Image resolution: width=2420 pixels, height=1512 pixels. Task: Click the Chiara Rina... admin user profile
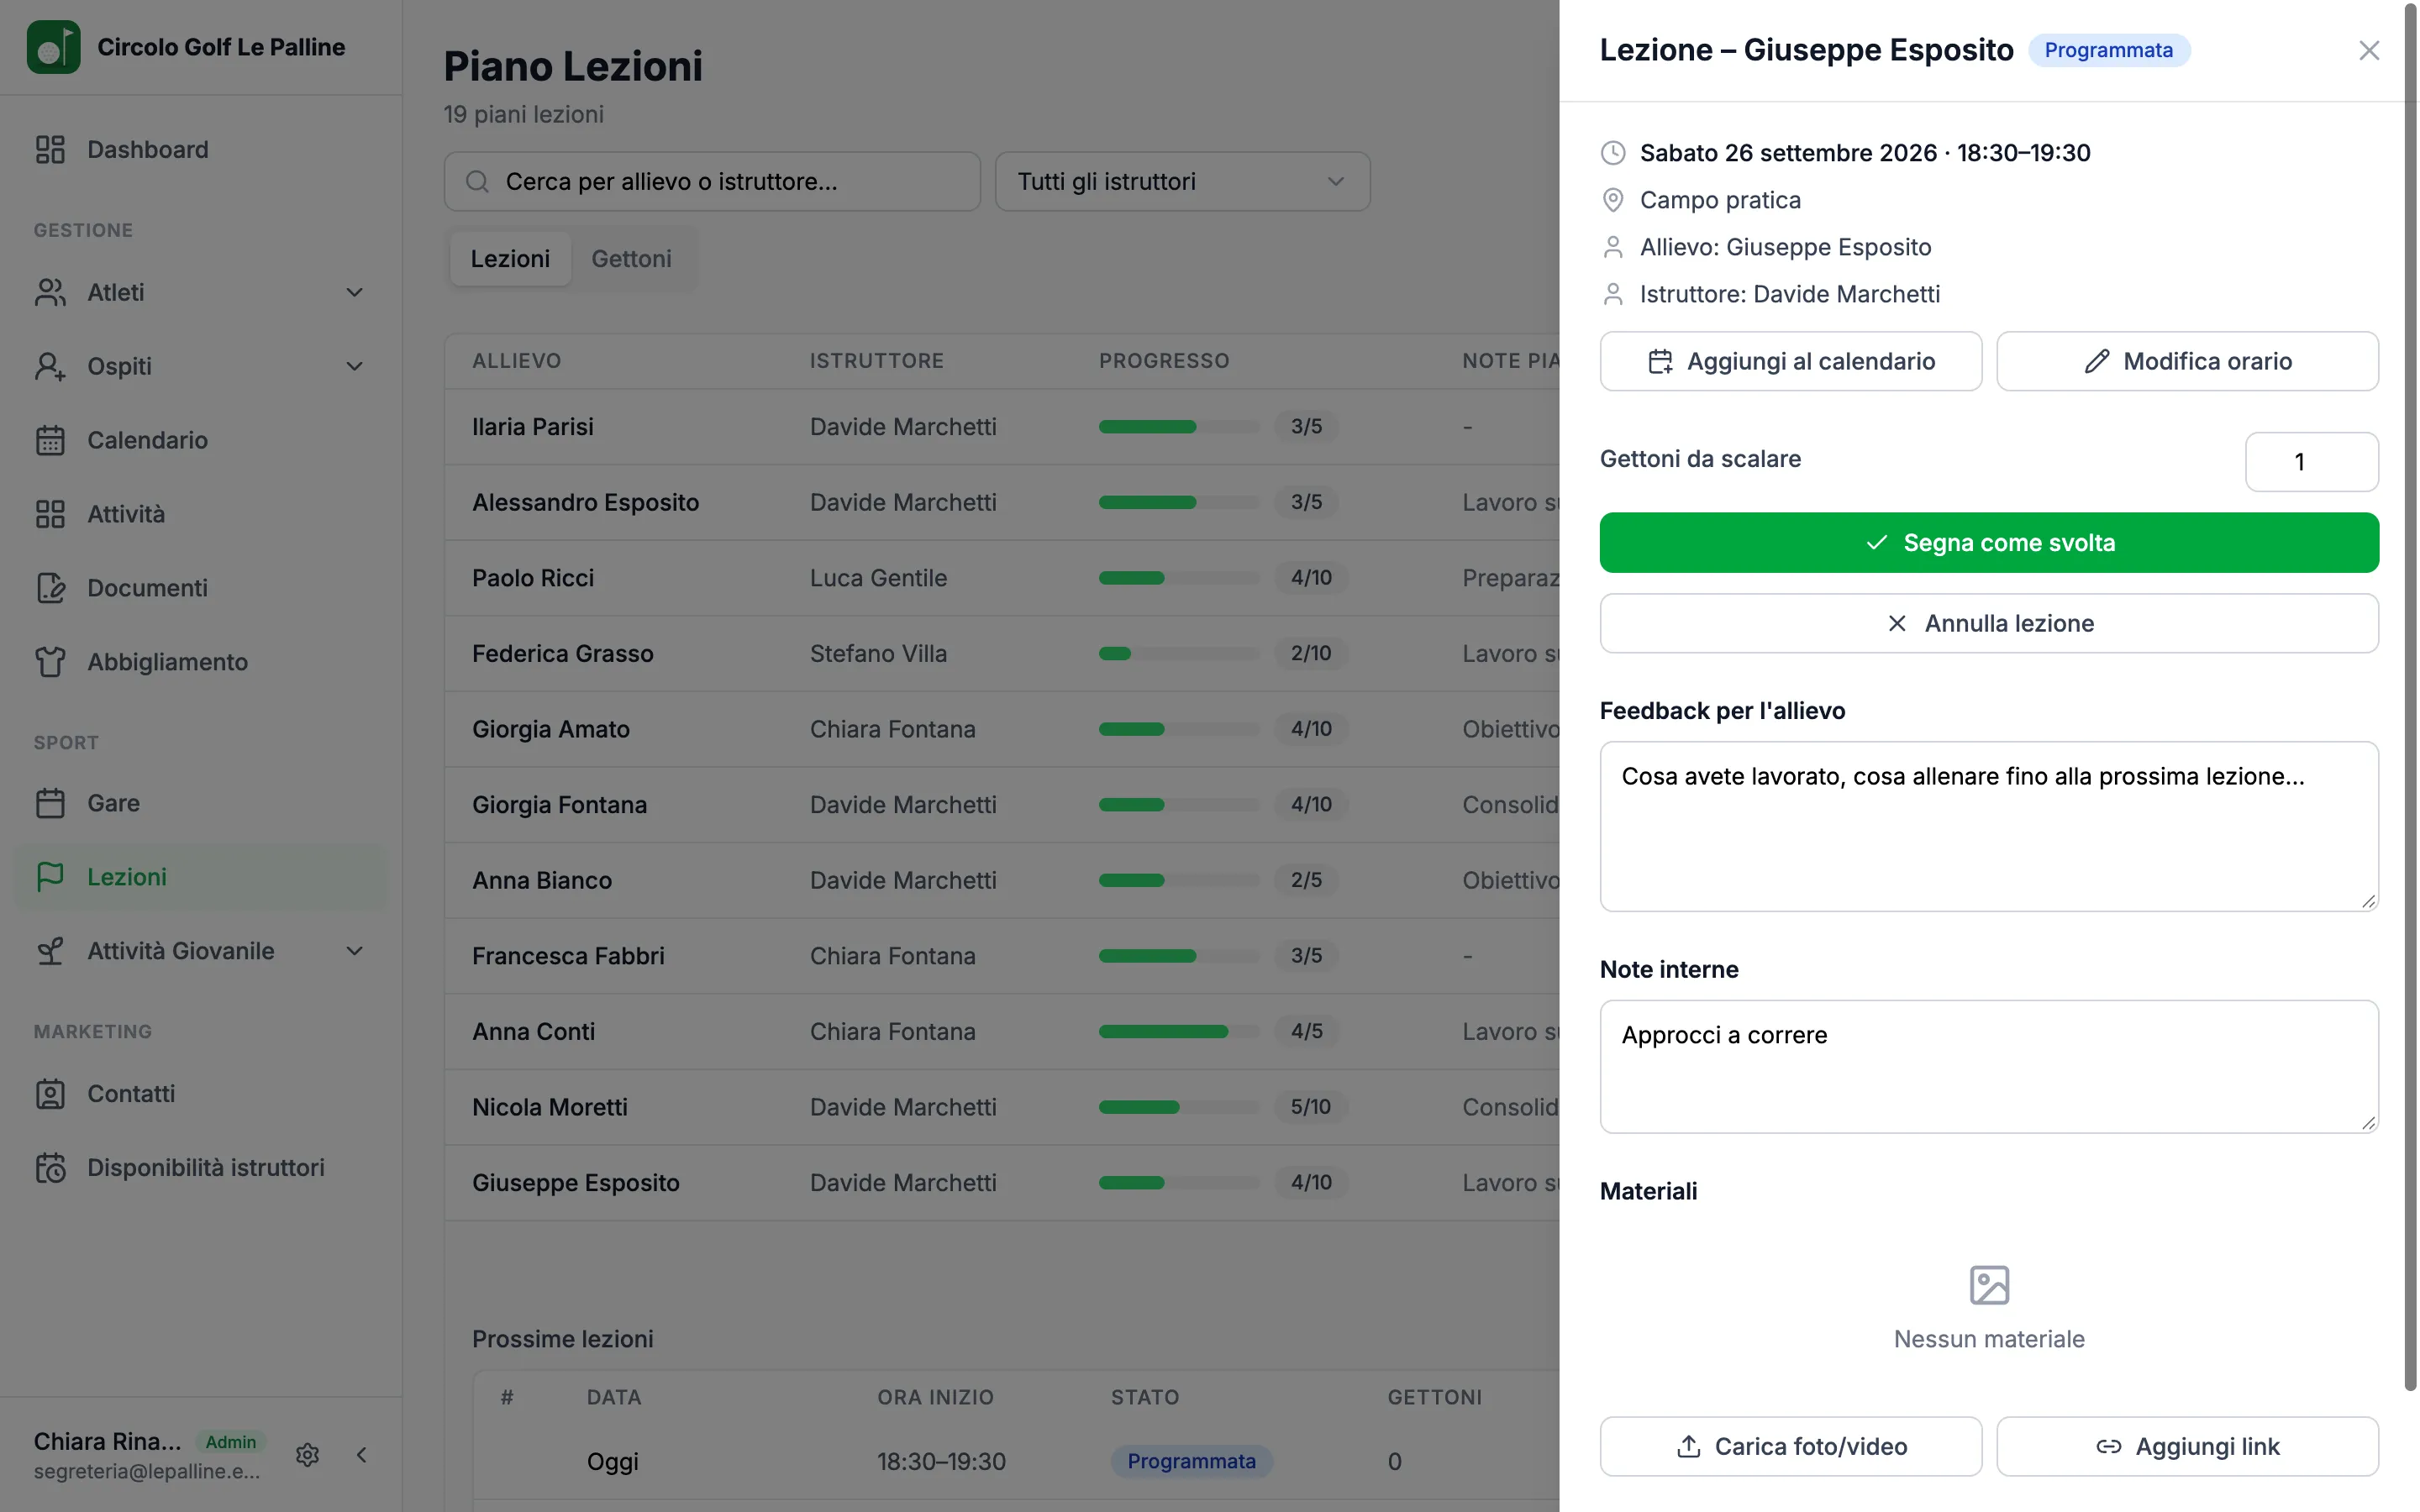[150, 1455]
